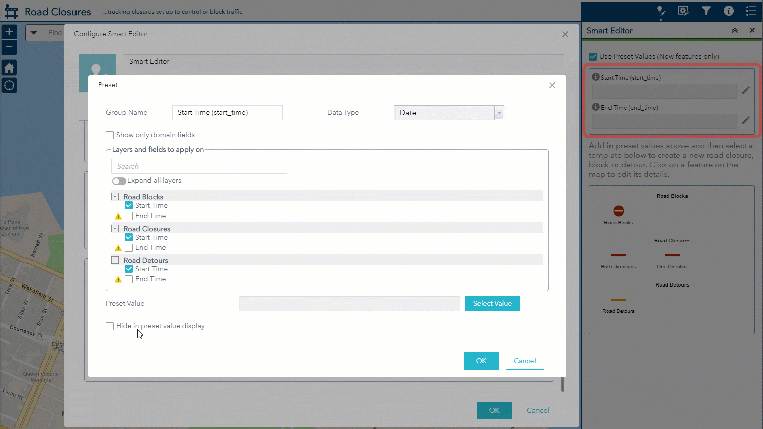Collapse the Road Closures layer group

tap(115, 229)
